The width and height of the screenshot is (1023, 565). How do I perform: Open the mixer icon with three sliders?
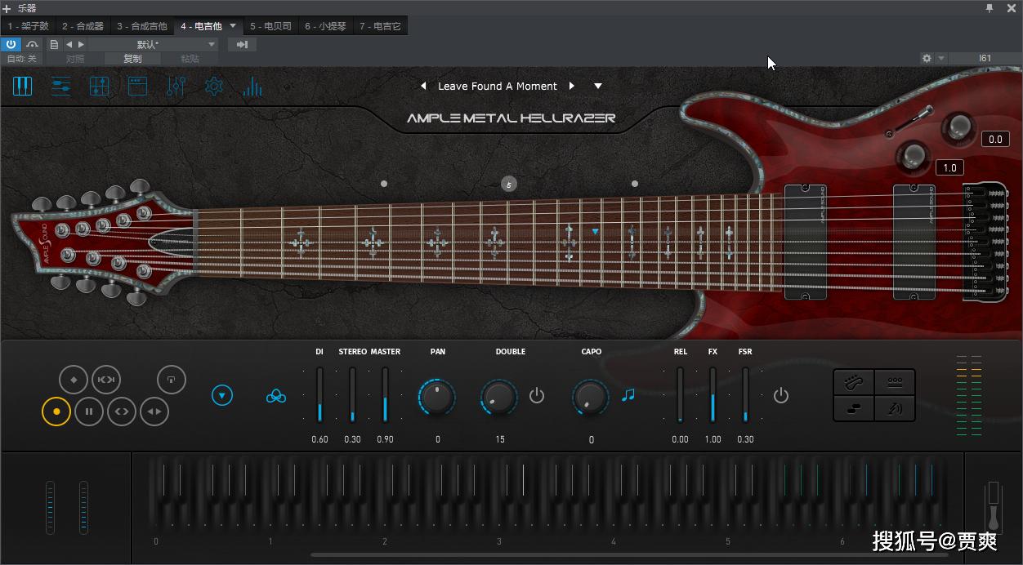(176, 86)
